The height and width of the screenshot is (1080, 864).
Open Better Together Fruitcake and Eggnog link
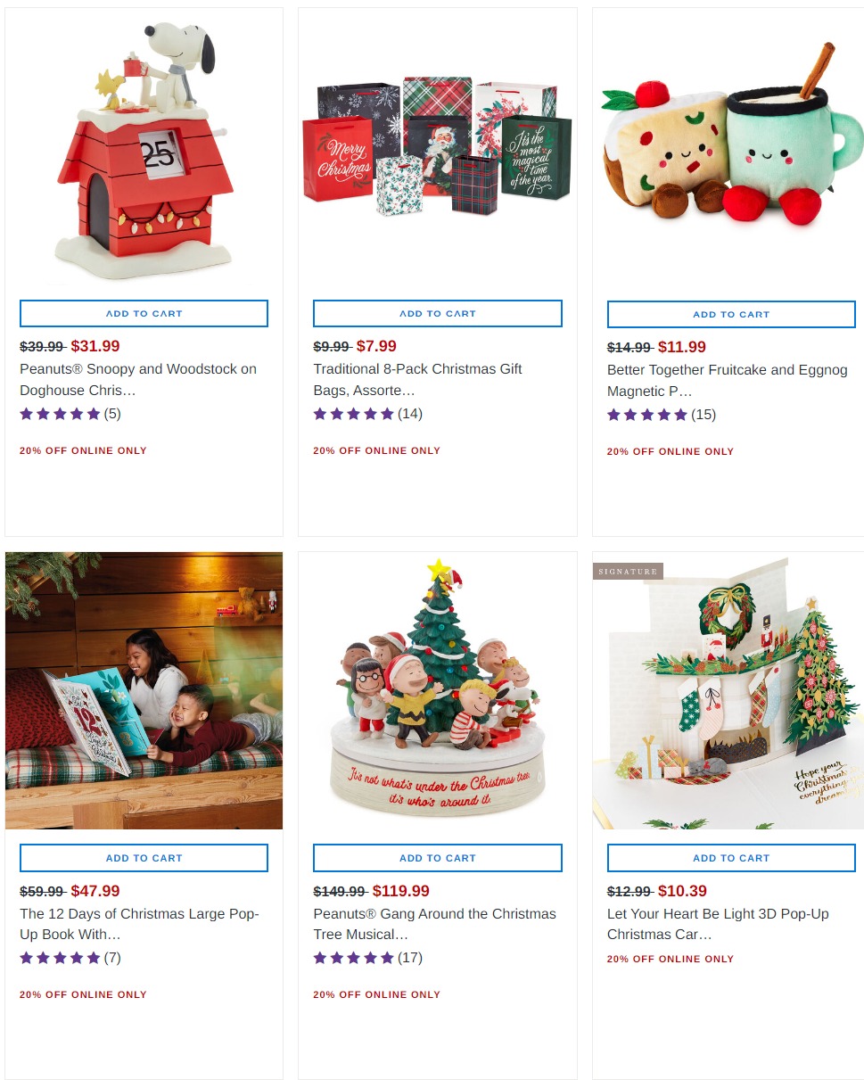727,380
